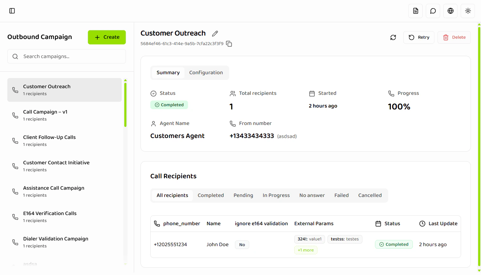The height and width of the screenshot is (275, 481).
Task: Create a new outbound campaign
Action: coord(107,37)
